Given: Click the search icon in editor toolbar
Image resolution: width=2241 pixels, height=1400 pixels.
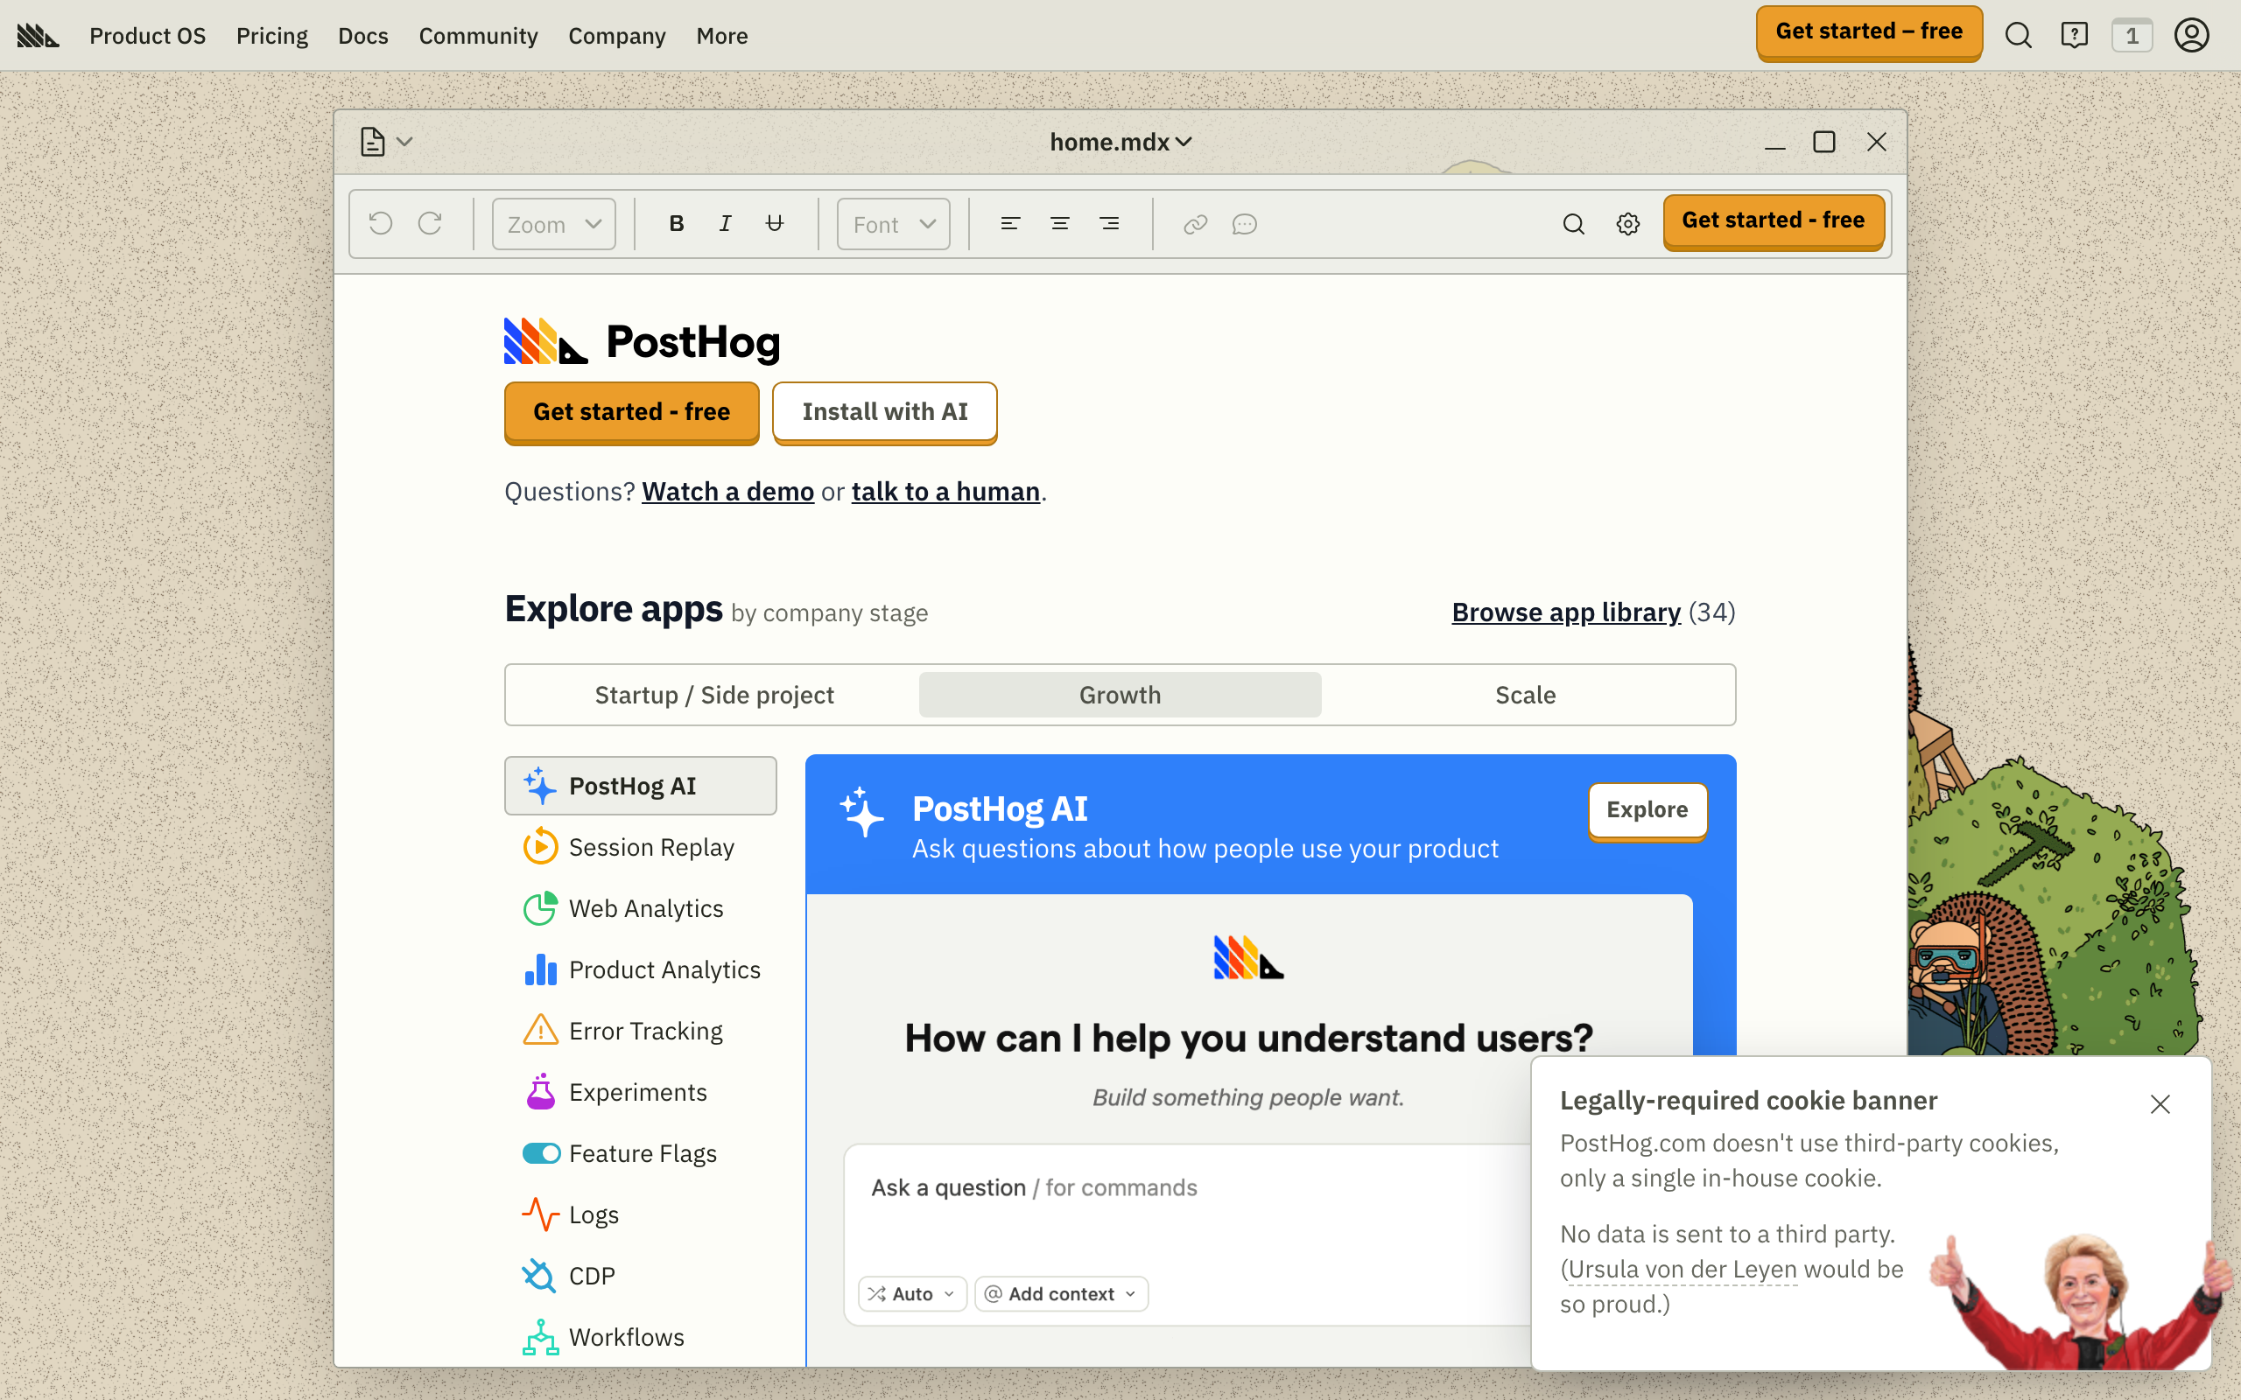Looking at the screenshot, I should [x=1573, y=224].
